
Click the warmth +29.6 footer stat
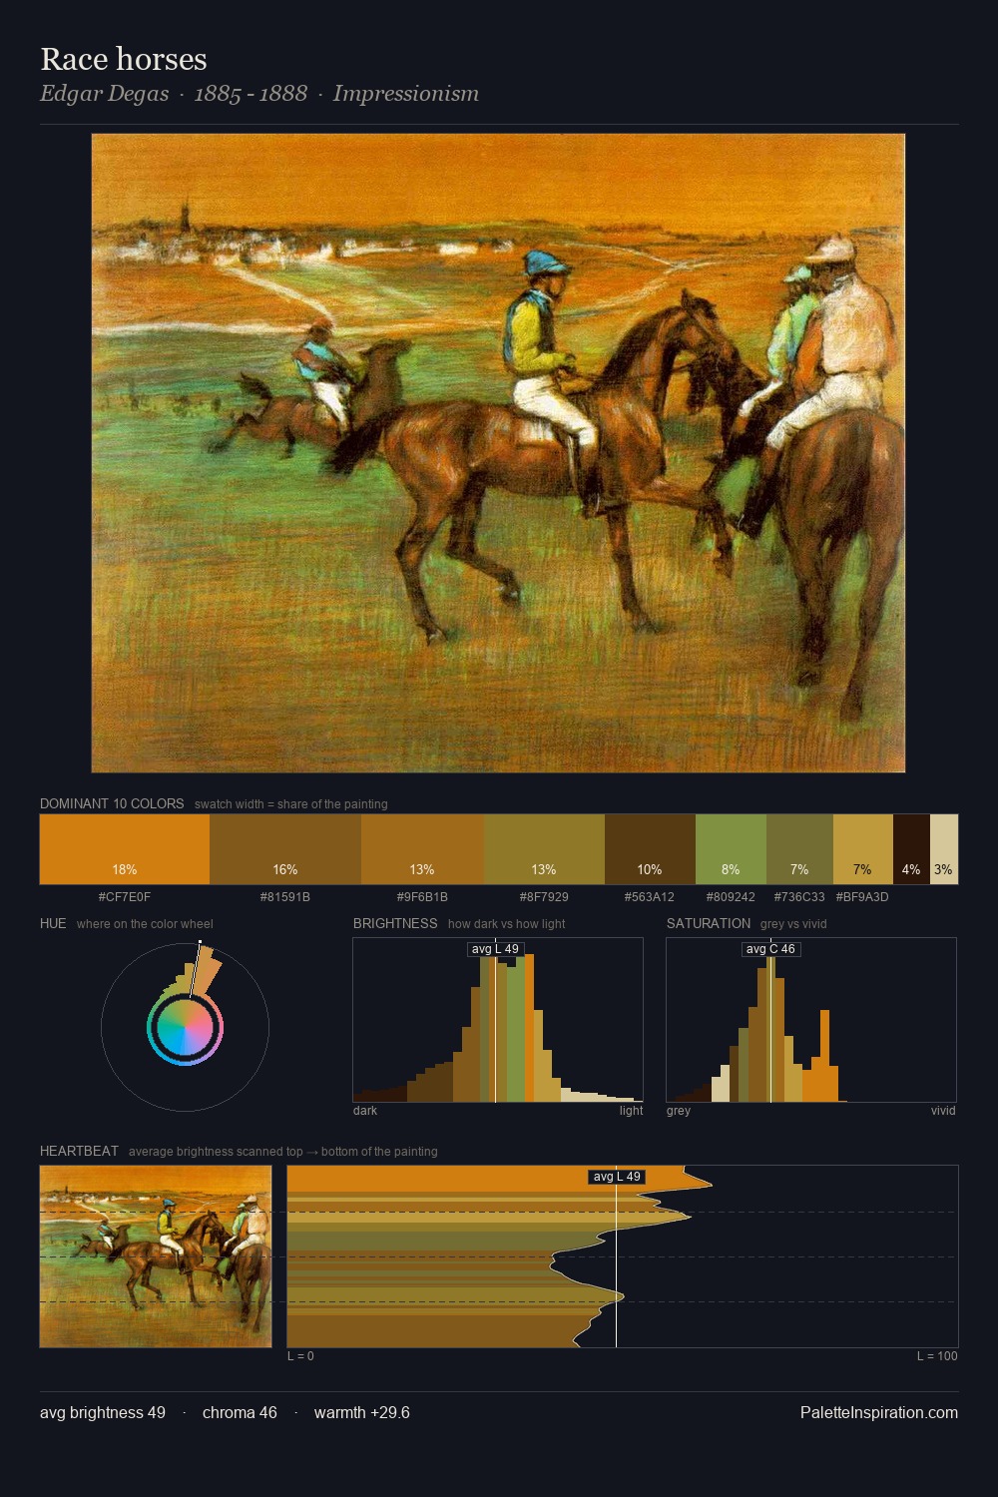coord(362,1412)
